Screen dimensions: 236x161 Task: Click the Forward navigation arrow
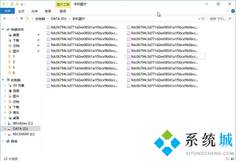point(12,18)
